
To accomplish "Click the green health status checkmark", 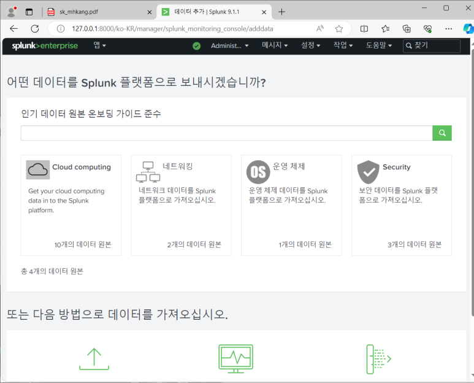I will 196,46.
